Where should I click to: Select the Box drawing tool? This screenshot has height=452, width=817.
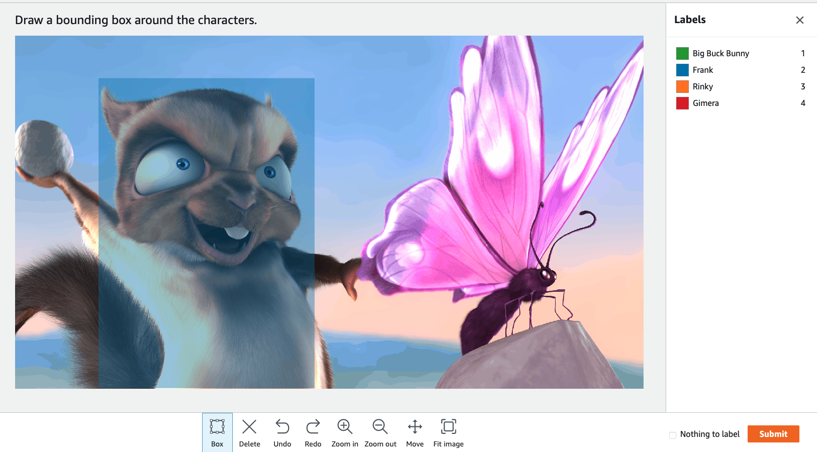pos(217,432)
